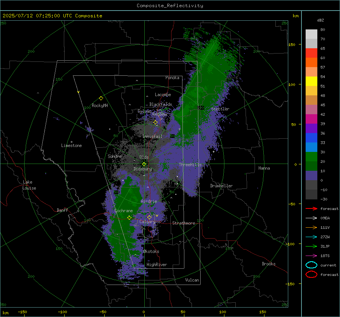340x317 pixels.
Task: Click the Lake Louise label
Action: [x=29, y=185]
